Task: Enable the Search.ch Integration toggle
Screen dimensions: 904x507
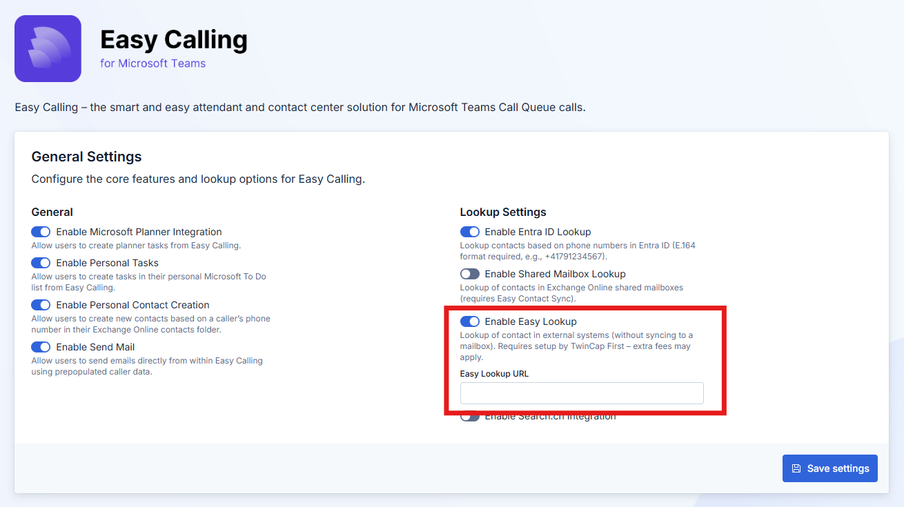Action: point(469,417)
